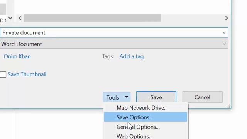The width and height of the screenshot is (247, 139).
Task: Click the down chevron left of the scrollbar
Action: click(10, 18)
